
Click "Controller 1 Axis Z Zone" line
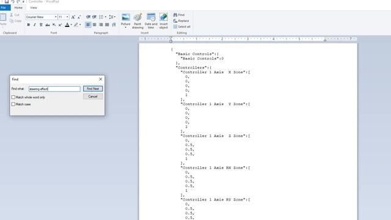216,136
